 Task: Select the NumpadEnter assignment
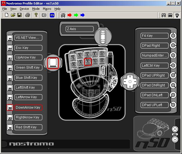154,55
